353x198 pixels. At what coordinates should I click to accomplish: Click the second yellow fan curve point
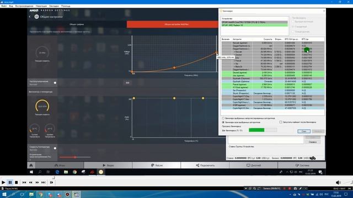pyautogui.click(x=174, y=98)
